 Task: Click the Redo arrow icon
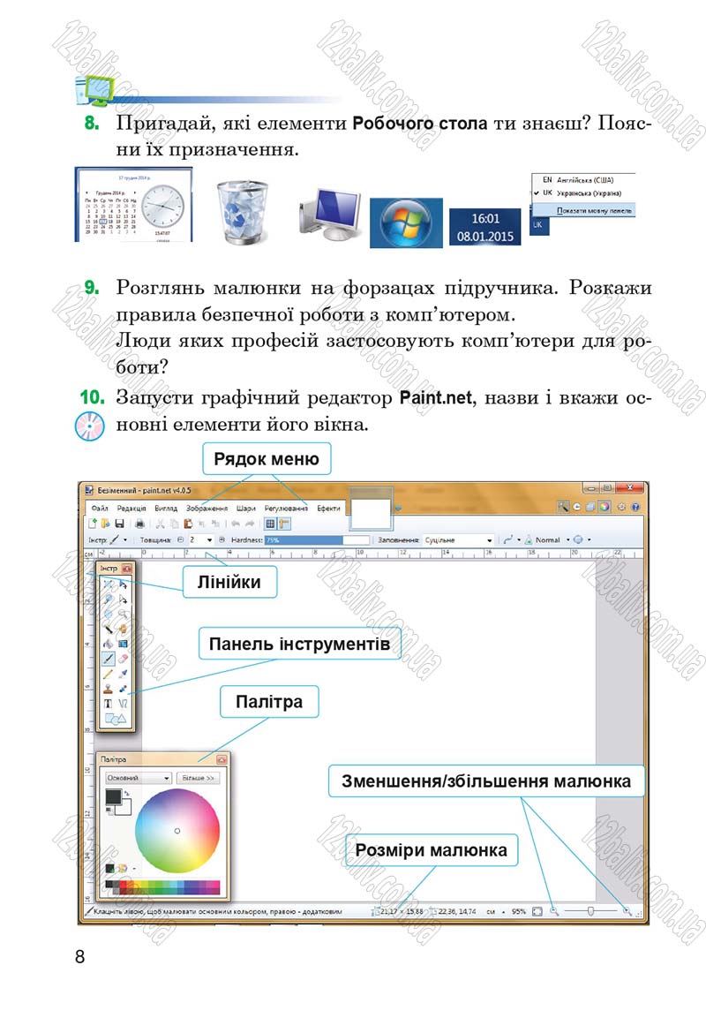[250, 524]
